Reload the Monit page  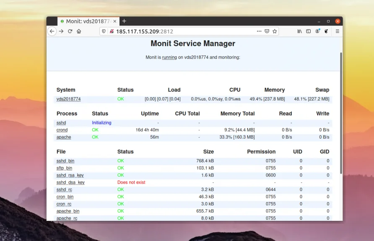[x=70, y=31]
